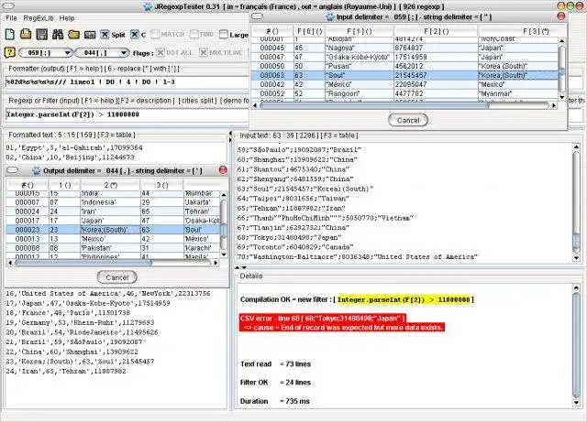587x422 pixels.
Task: Click the Formatter output text field
Action: coord(127,81)
